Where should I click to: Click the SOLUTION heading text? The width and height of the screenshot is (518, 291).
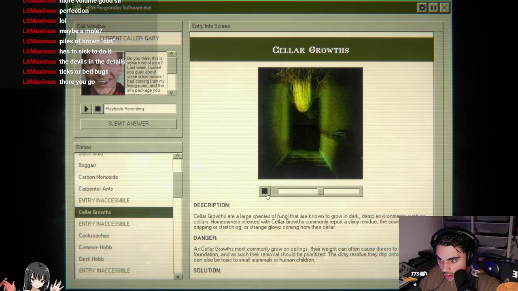(207, 271)
